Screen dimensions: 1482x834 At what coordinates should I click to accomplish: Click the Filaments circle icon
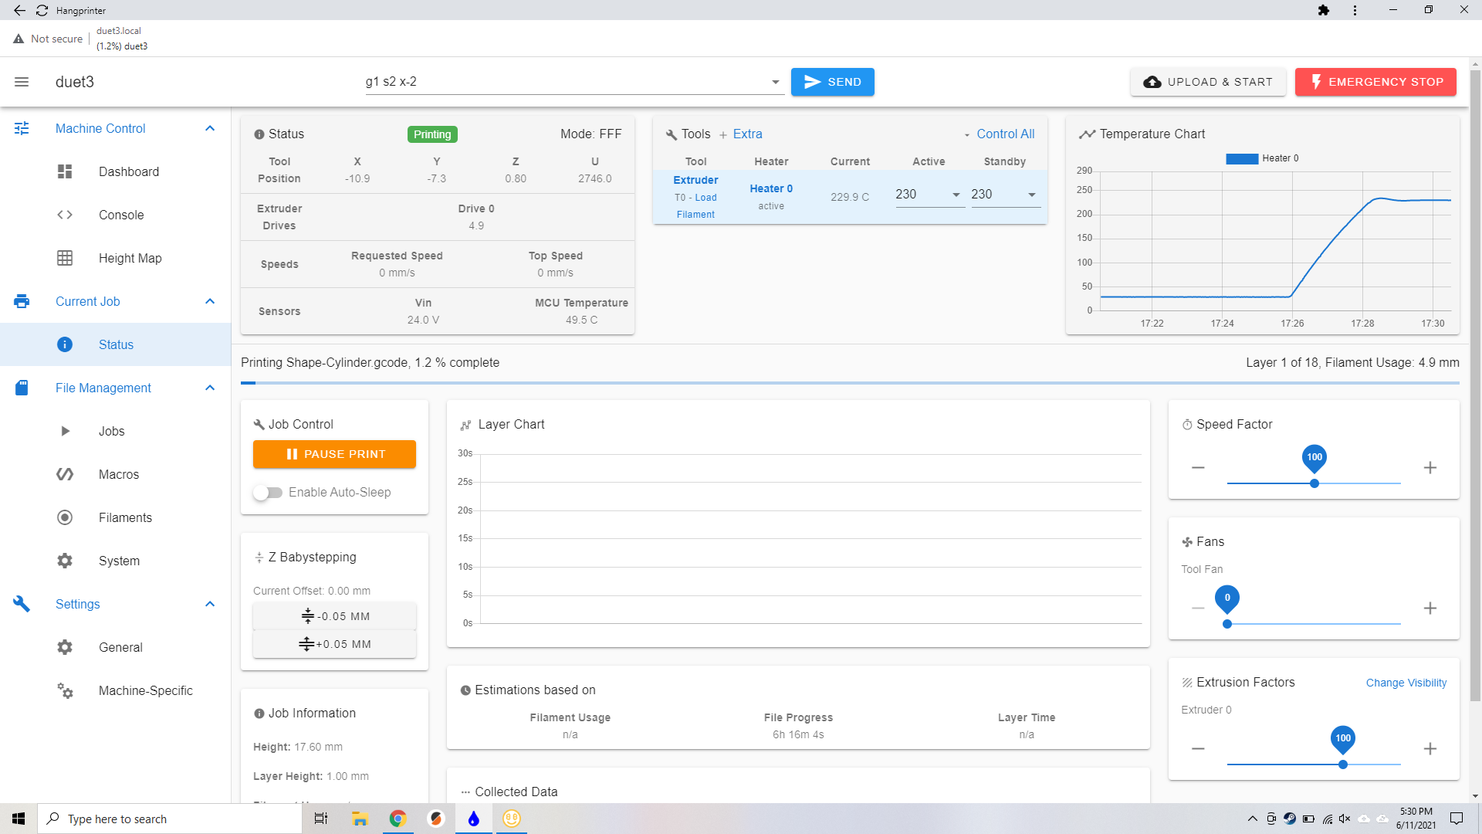coord(65,517)
